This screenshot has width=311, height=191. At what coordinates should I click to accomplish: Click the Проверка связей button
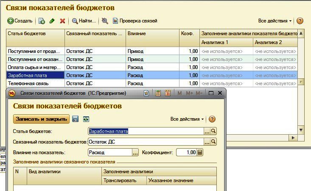134,21
